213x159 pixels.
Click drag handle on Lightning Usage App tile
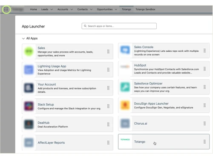coord(108,70)
